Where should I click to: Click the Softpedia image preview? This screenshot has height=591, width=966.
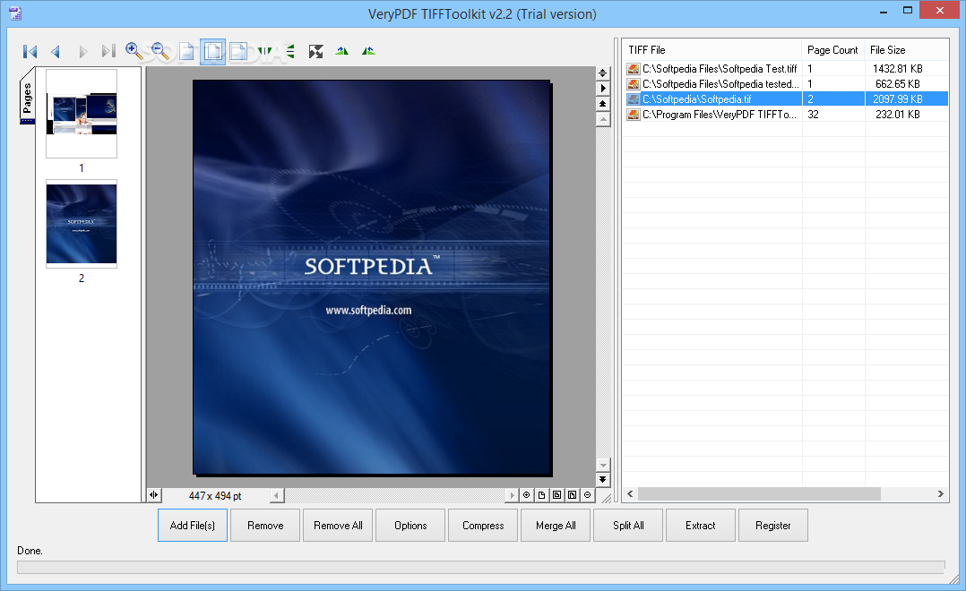click(372, 277)
